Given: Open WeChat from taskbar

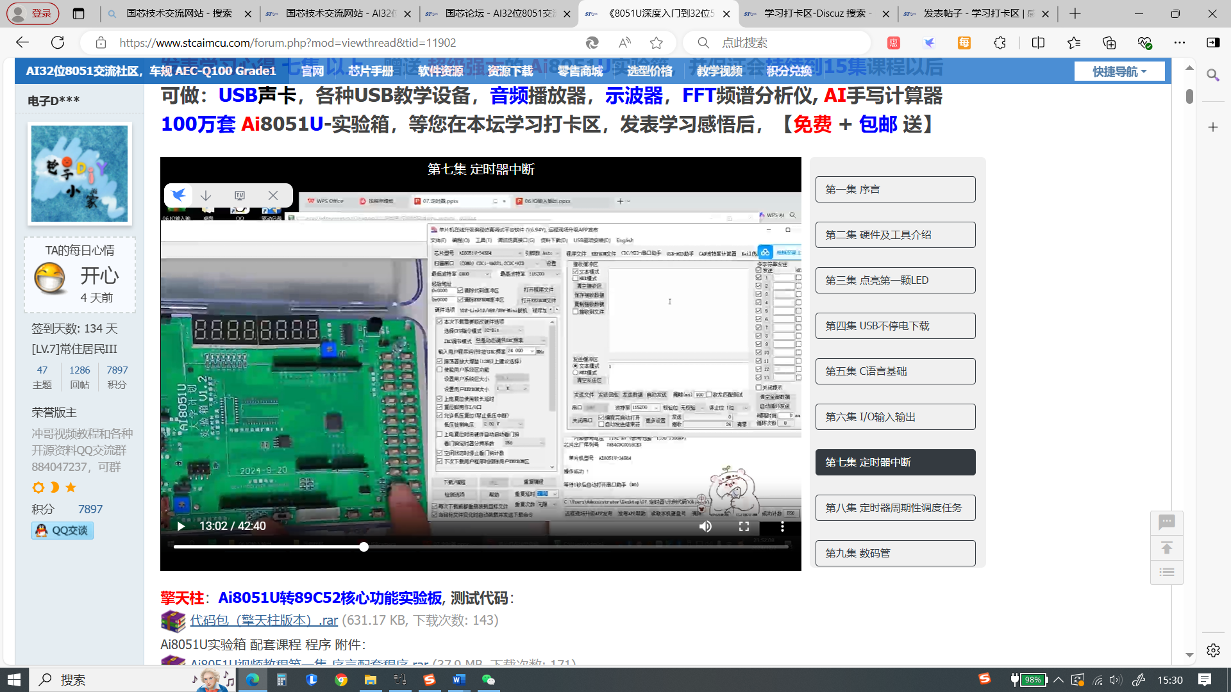Looking at the screenshot, I should click(x=489, y=680).
